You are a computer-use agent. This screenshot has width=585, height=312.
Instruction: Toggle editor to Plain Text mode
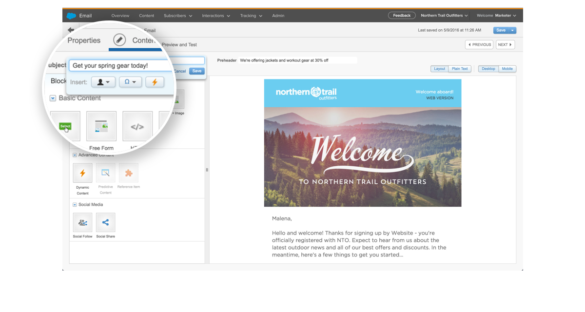[459, 69]
